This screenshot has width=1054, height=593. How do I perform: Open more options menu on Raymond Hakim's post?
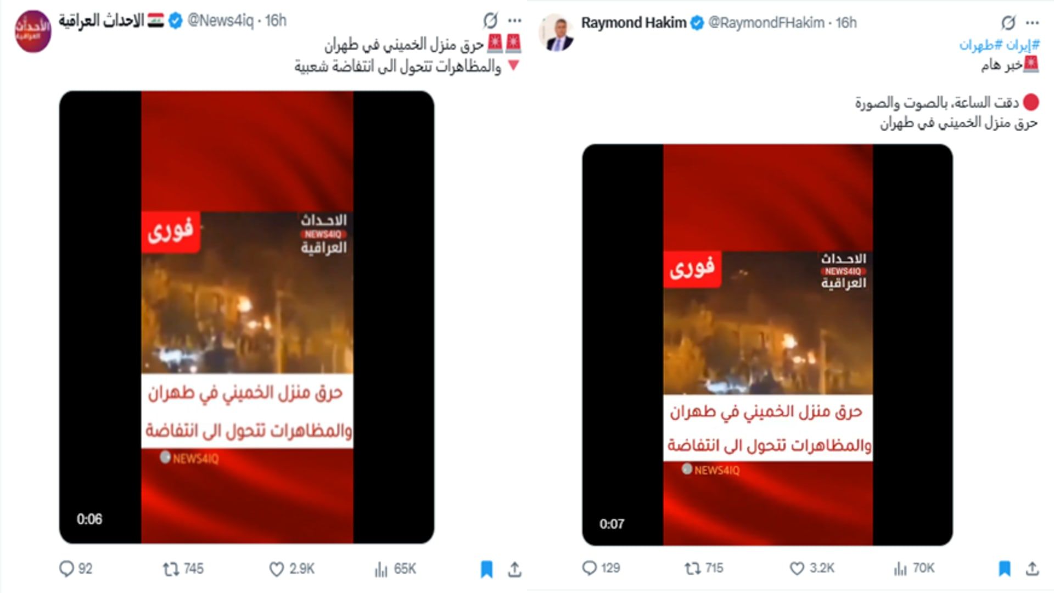1033,23
